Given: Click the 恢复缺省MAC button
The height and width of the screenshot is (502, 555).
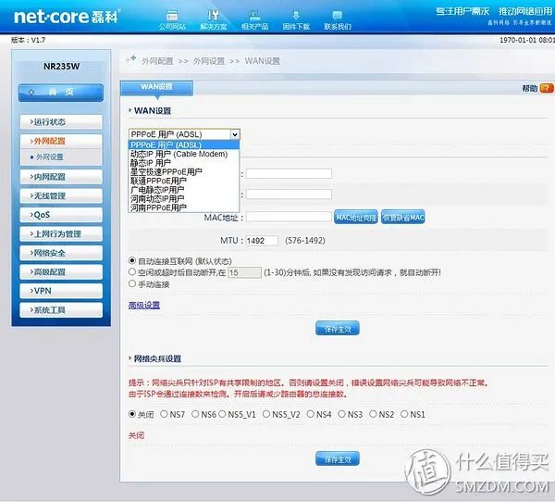Looking at the screenshot, I should click(403, 218).
